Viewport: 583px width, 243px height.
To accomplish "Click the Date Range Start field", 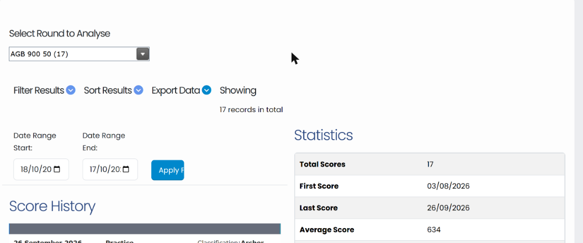I will (41, 170).
